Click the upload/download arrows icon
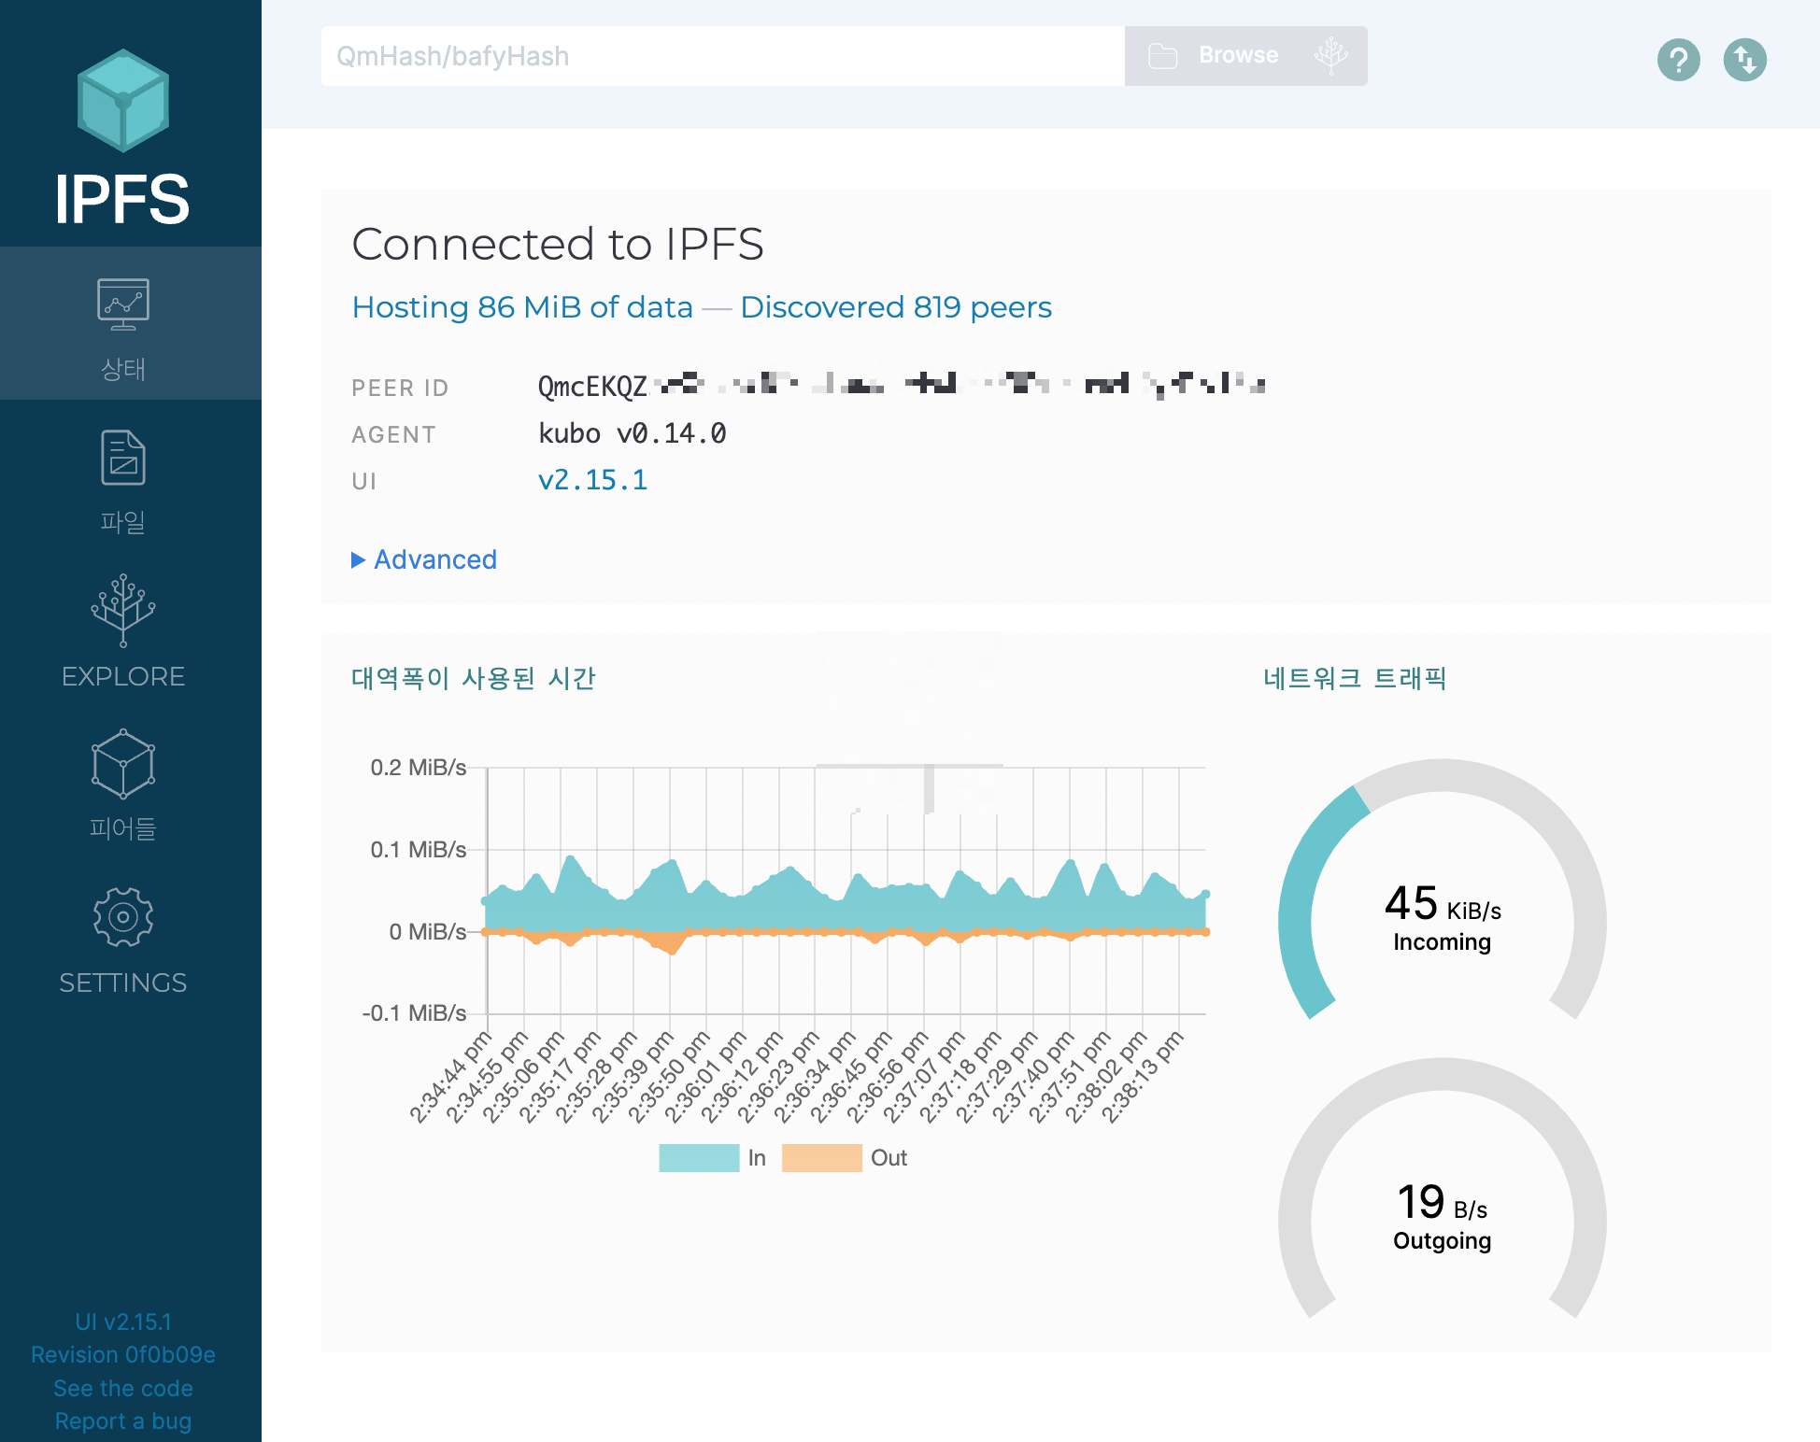The height and width of the screenshot is (1442, 1820). tap(1744, 61)
